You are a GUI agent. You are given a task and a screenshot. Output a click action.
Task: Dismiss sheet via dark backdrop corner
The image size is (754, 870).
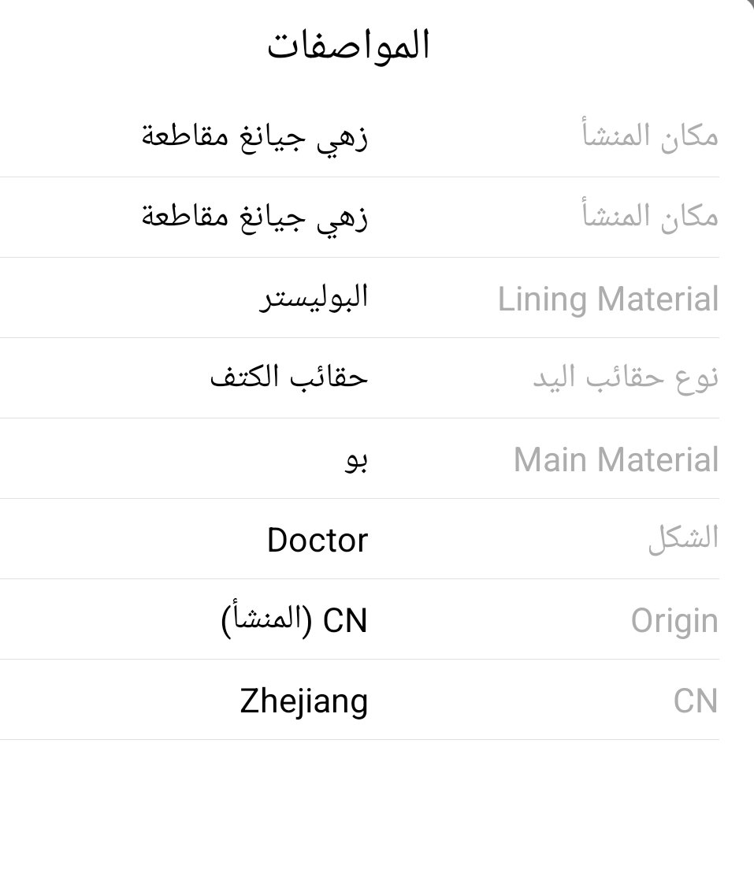(x=751, y=3)
